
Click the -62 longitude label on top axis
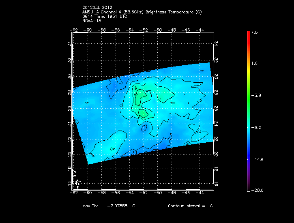(74, 30)
